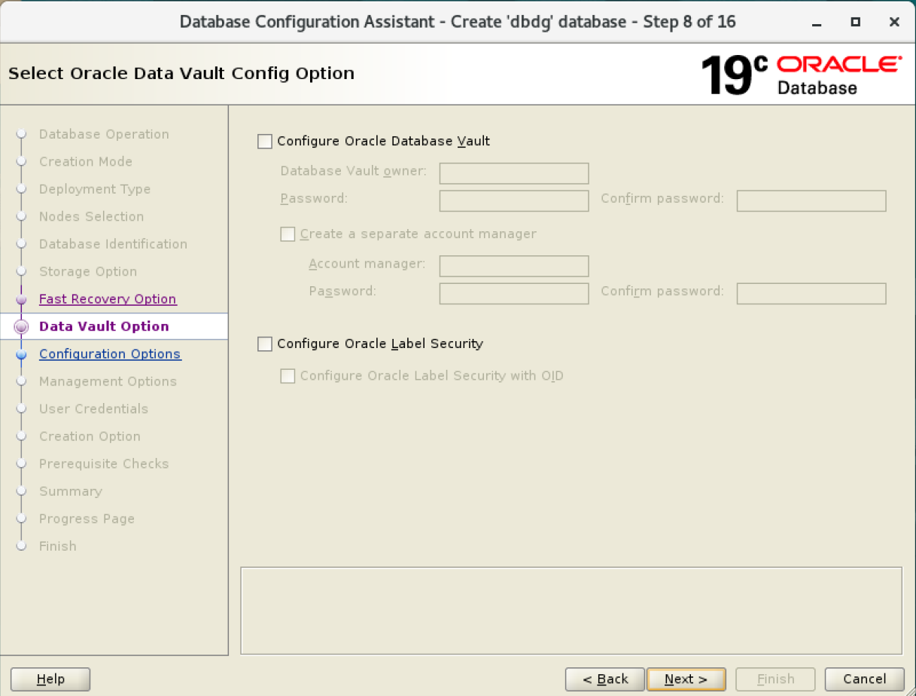Click the Database Vault owner field
Screen dimensions: 916x696
(x=514, y=173)
